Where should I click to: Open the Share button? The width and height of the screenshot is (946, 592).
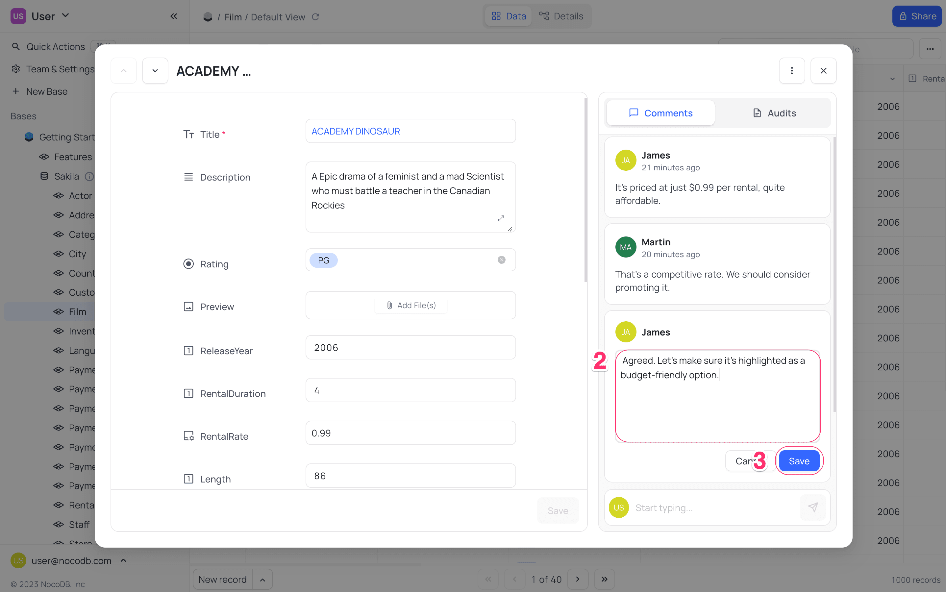pos(917,16)
